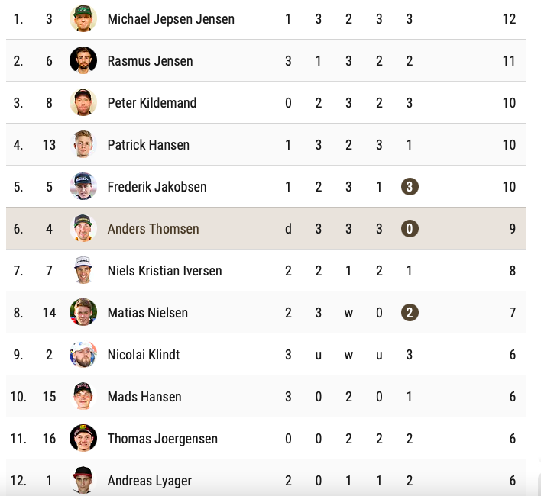Select Matias Nielsen's avatar picture
This screenshot has height=496, width=541.
point(83,312)
